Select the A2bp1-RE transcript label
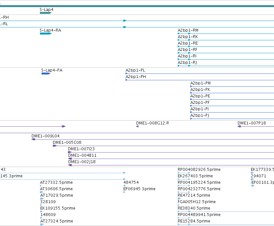 click(188, 43)
